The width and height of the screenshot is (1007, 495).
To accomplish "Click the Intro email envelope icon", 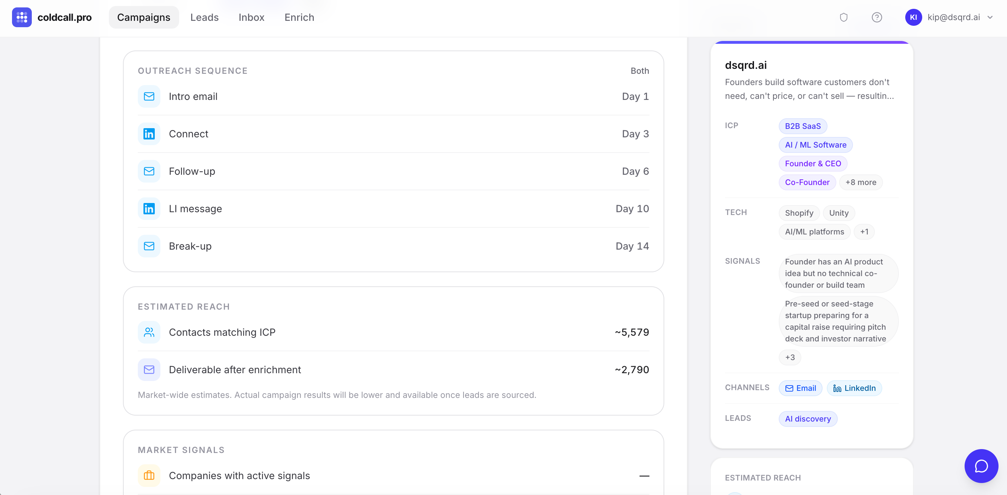I will tap(149, 96).
